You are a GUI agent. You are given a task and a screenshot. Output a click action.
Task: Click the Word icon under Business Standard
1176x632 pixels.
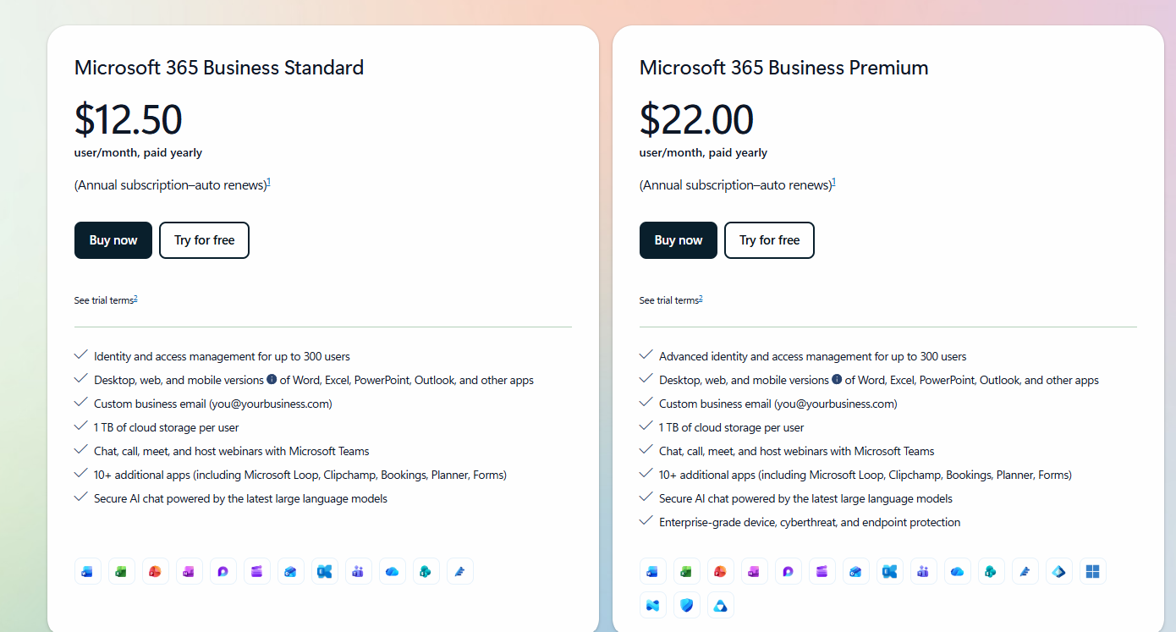88,571
